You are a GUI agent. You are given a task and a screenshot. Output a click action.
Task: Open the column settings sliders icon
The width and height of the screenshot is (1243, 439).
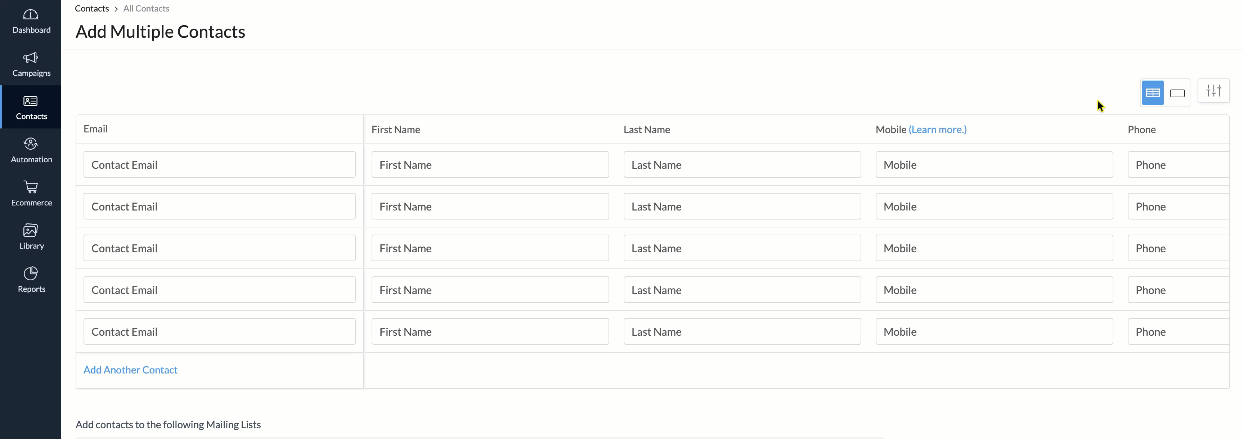point(1213,91)
